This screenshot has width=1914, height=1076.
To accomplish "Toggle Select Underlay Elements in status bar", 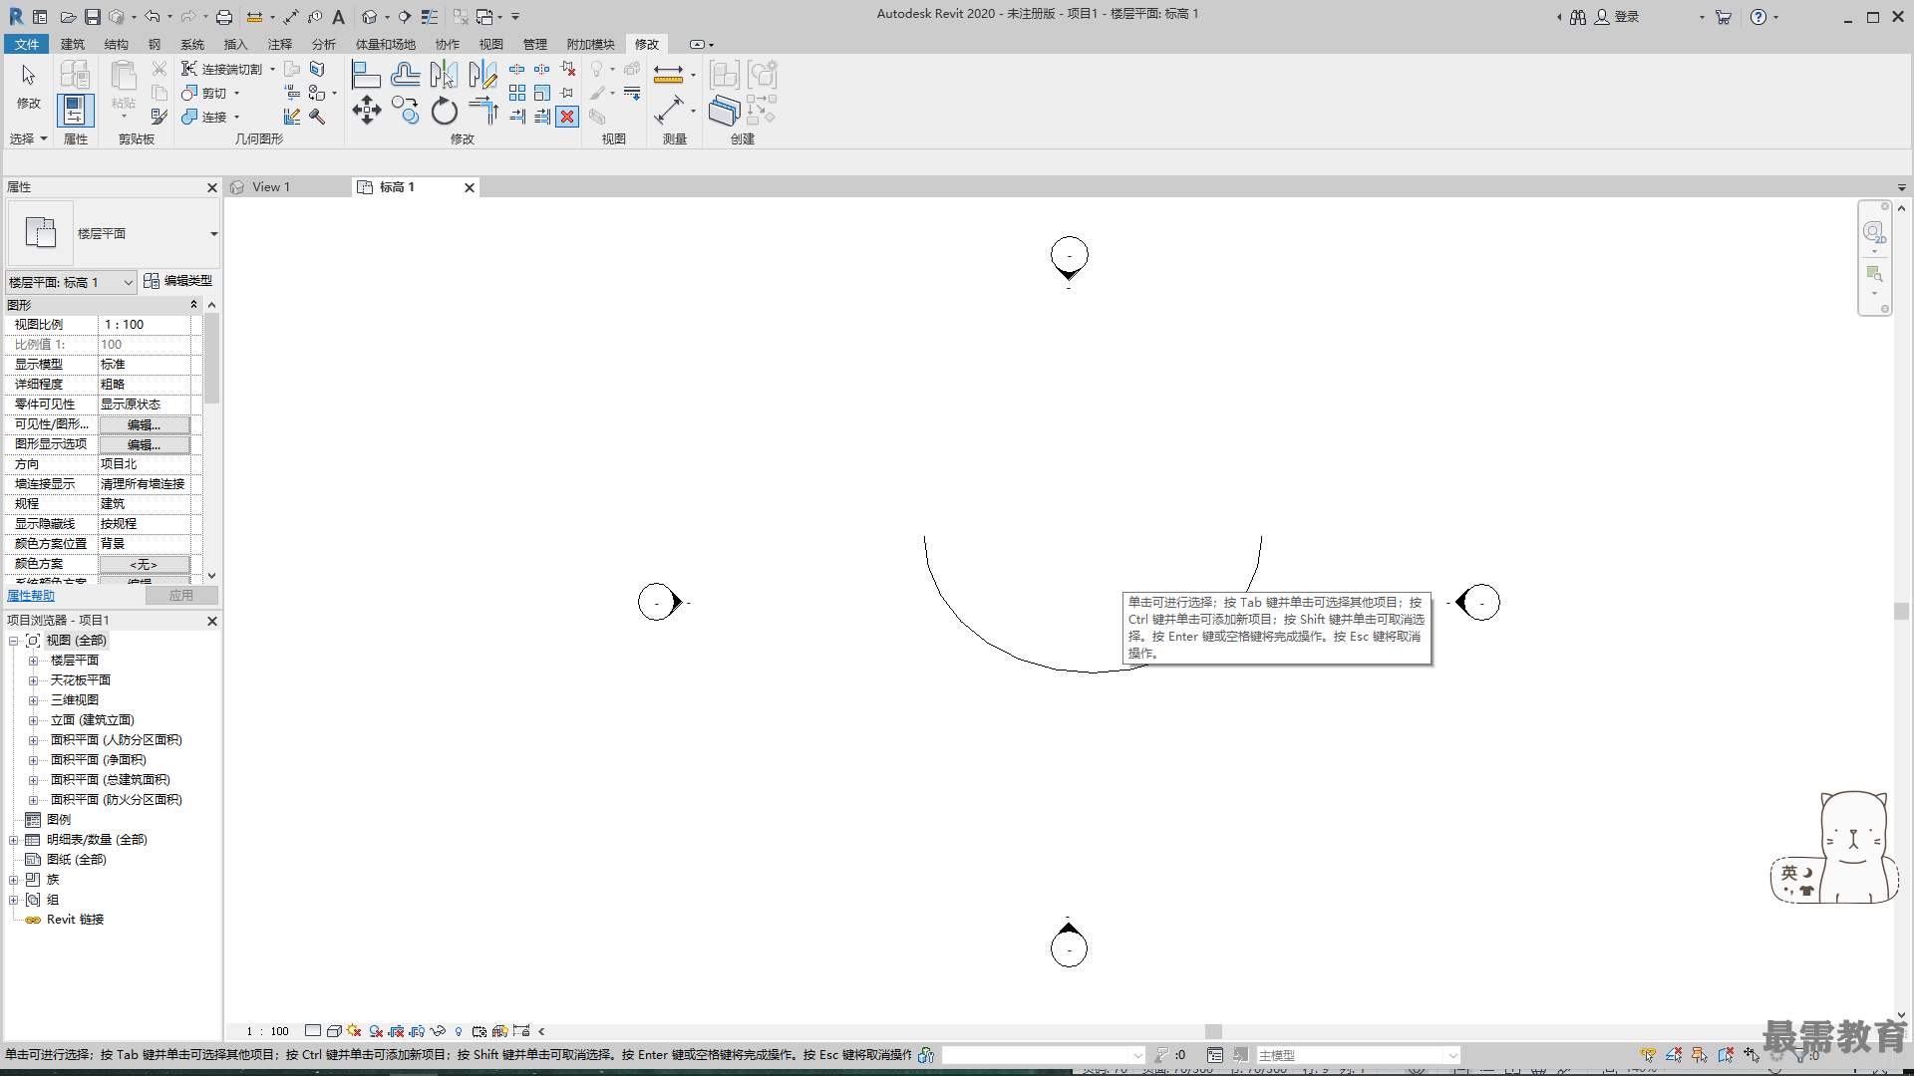I will [x=1674, y=1055].
